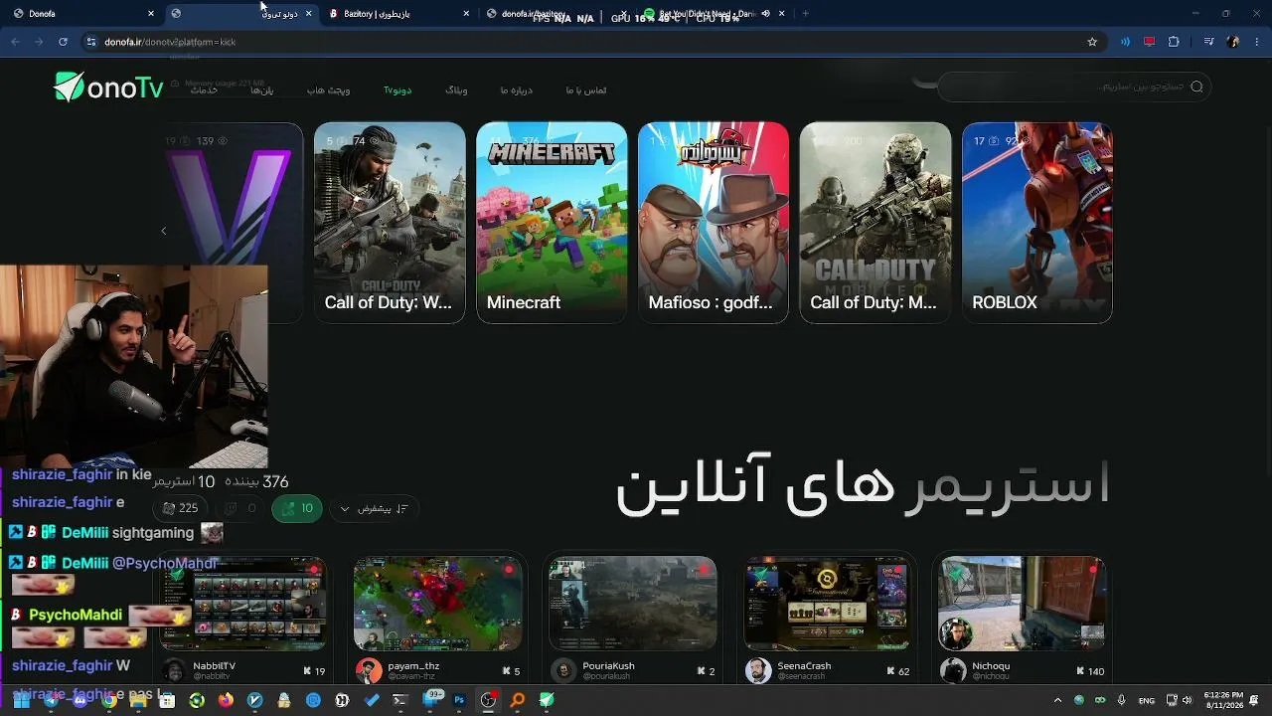Open the Call of Duty: Mobile game card
Screen dimensions: 1272x716
[x=875, y=223]
